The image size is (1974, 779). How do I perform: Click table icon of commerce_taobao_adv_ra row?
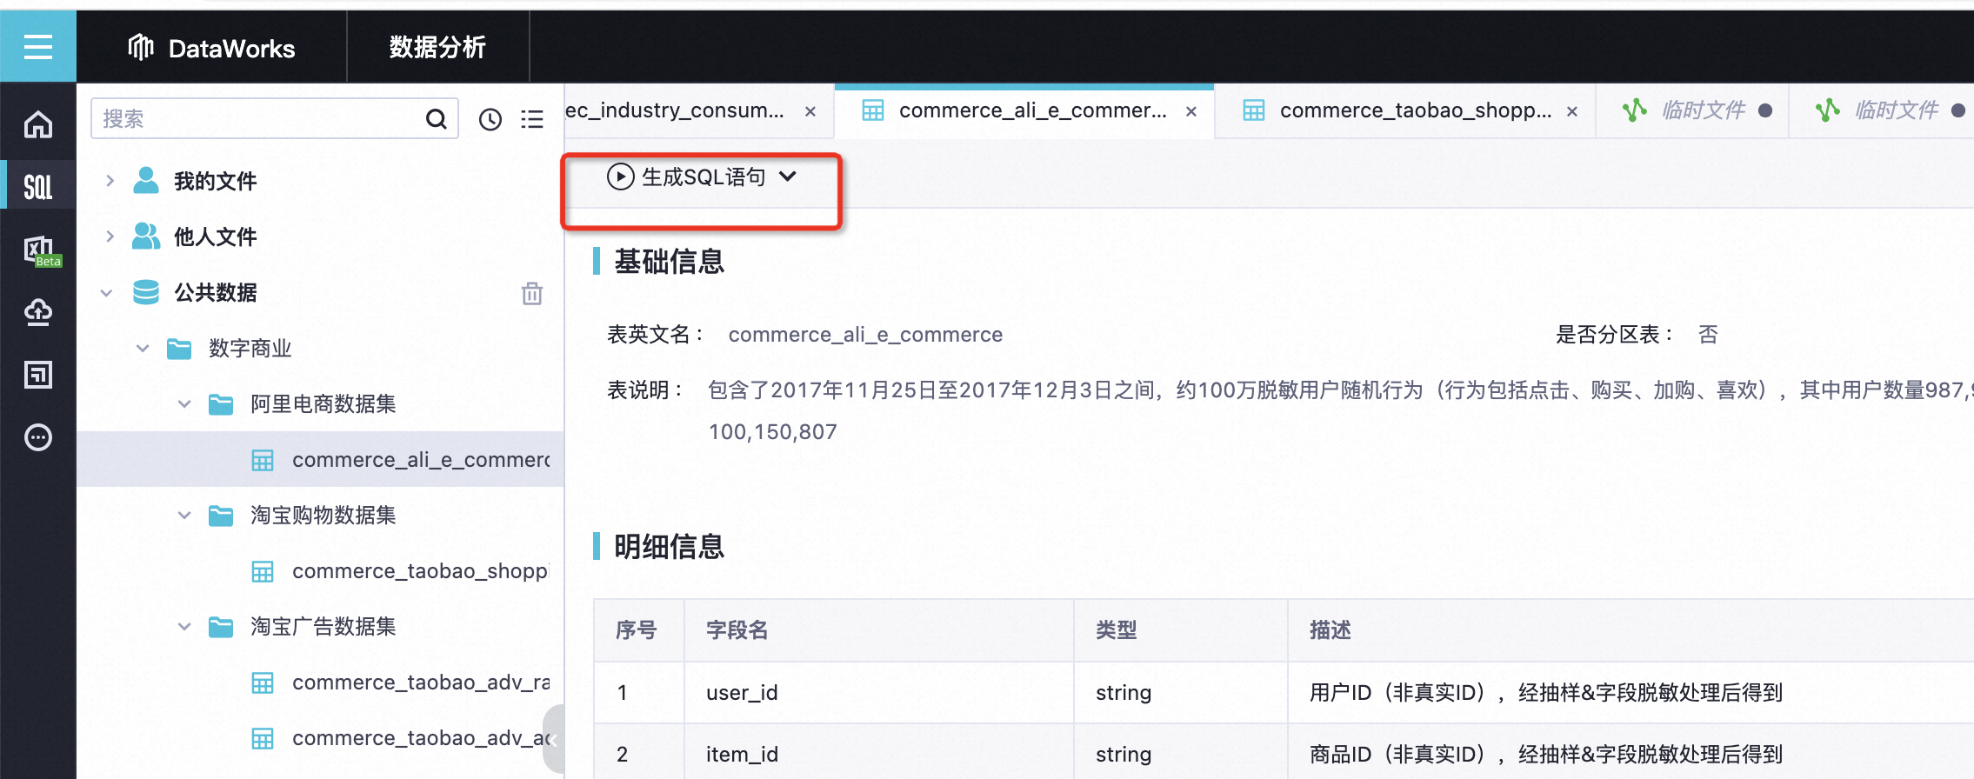click(x=263, y=683)
